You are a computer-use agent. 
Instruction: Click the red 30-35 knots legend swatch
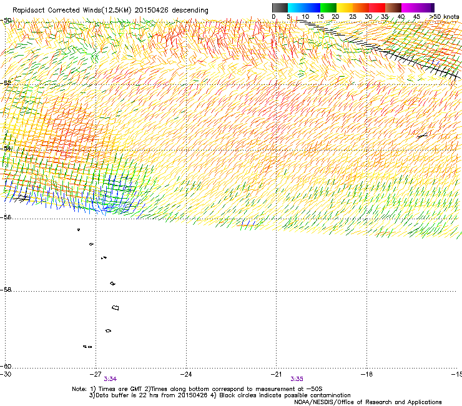click(x=377, y=7)
